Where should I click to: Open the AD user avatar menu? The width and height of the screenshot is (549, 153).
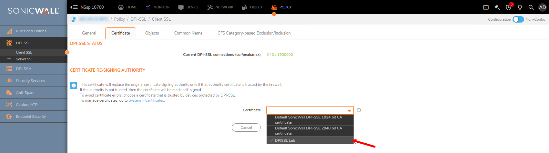tap(543, 7)
